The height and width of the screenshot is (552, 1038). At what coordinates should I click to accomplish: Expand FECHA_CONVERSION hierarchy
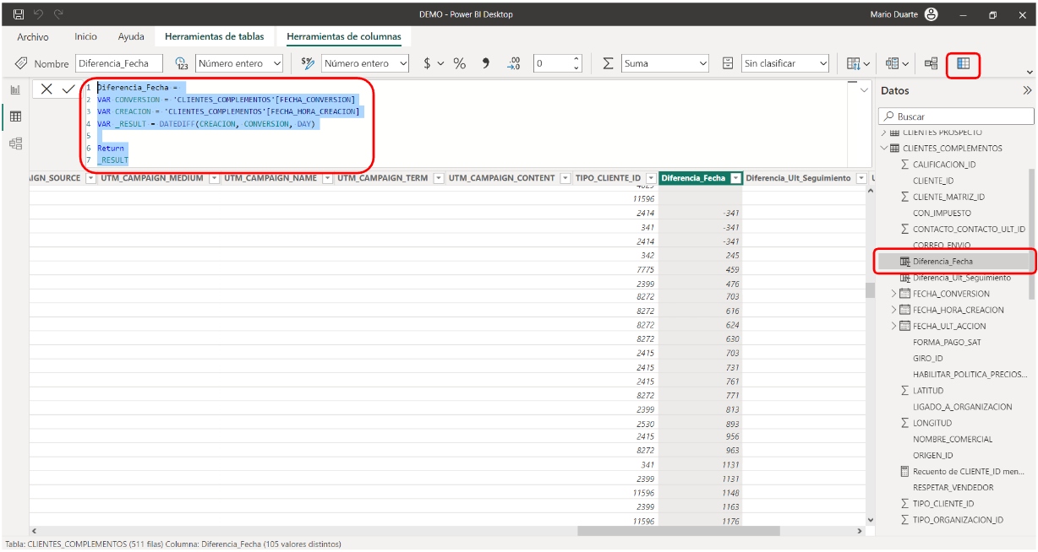click(x=894, y=294)
